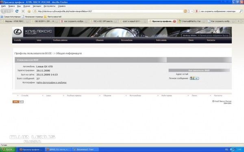The image size is (244, 152).
Task: Open the Windows Пуск start button
Action: (x=8, y=150)
